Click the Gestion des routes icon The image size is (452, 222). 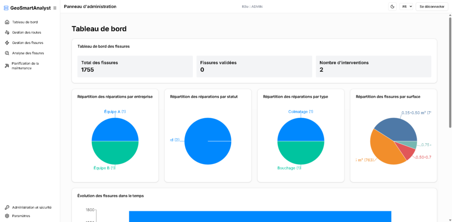tap(7, 32)
